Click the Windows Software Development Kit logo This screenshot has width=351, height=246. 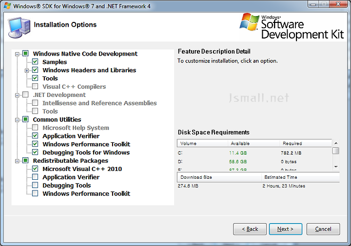pyautogui.click(x=292, y=26)
